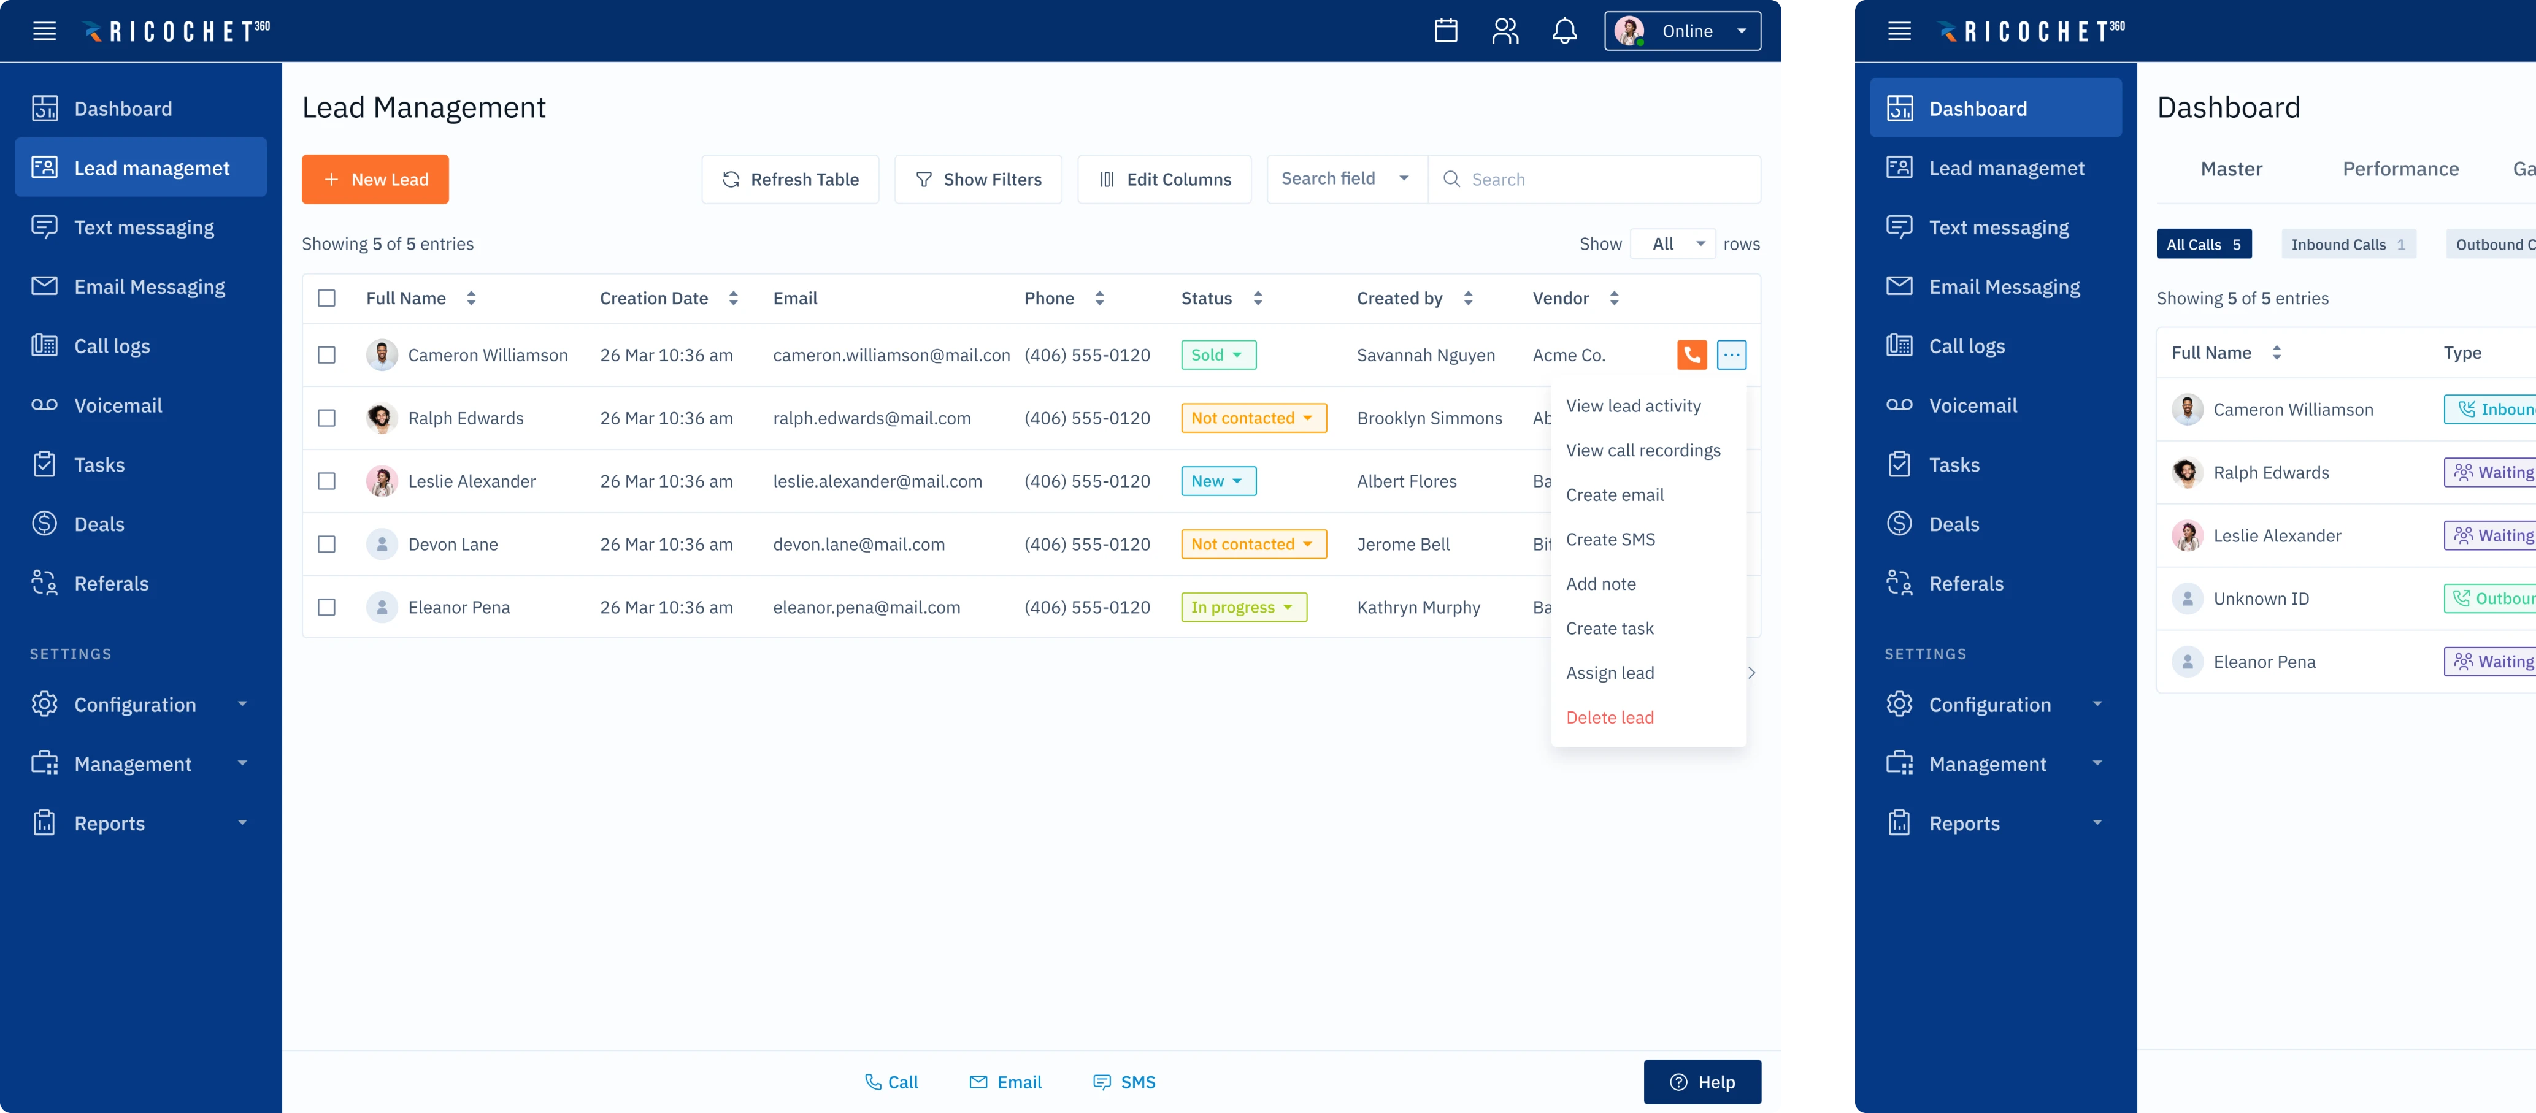
Task: Click the Help question mark button
Action: 1702,1082
